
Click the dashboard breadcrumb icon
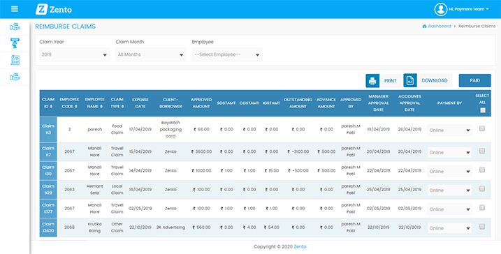click(424, 26)
